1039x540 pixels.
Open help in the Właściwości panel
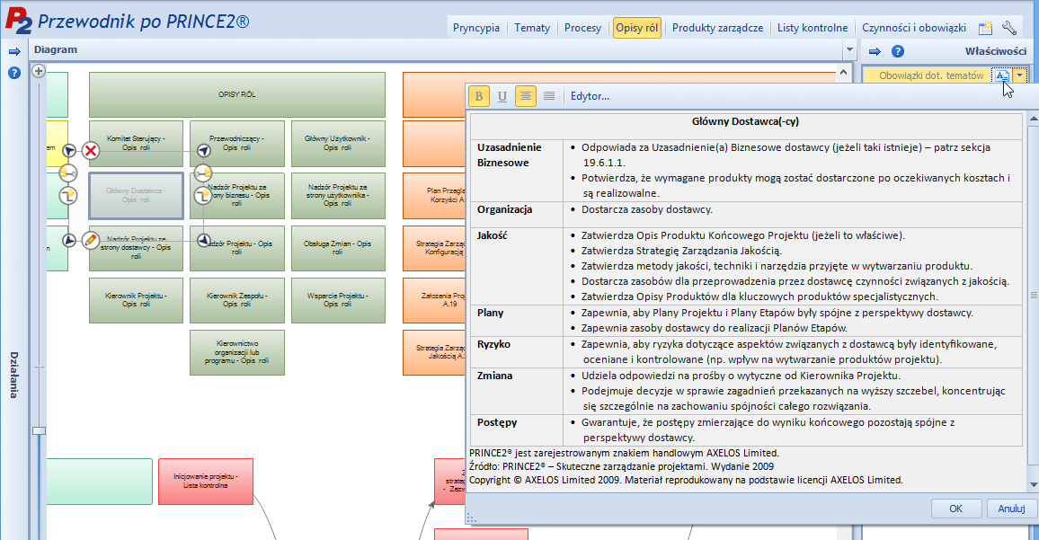[x=897, y=51]
